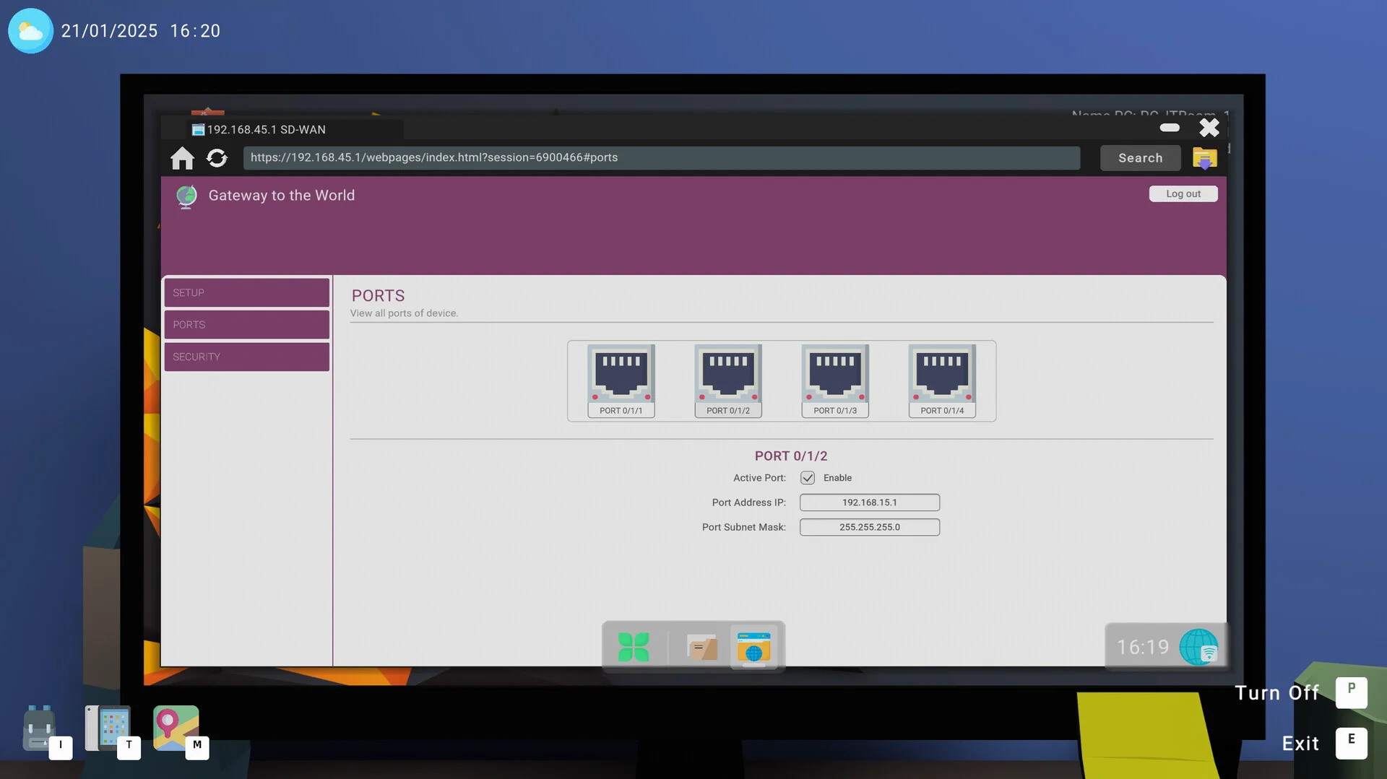Screen dimensions: 1387x779
Task: Open the file explorer from the taskbar
Action: [701, 646]
